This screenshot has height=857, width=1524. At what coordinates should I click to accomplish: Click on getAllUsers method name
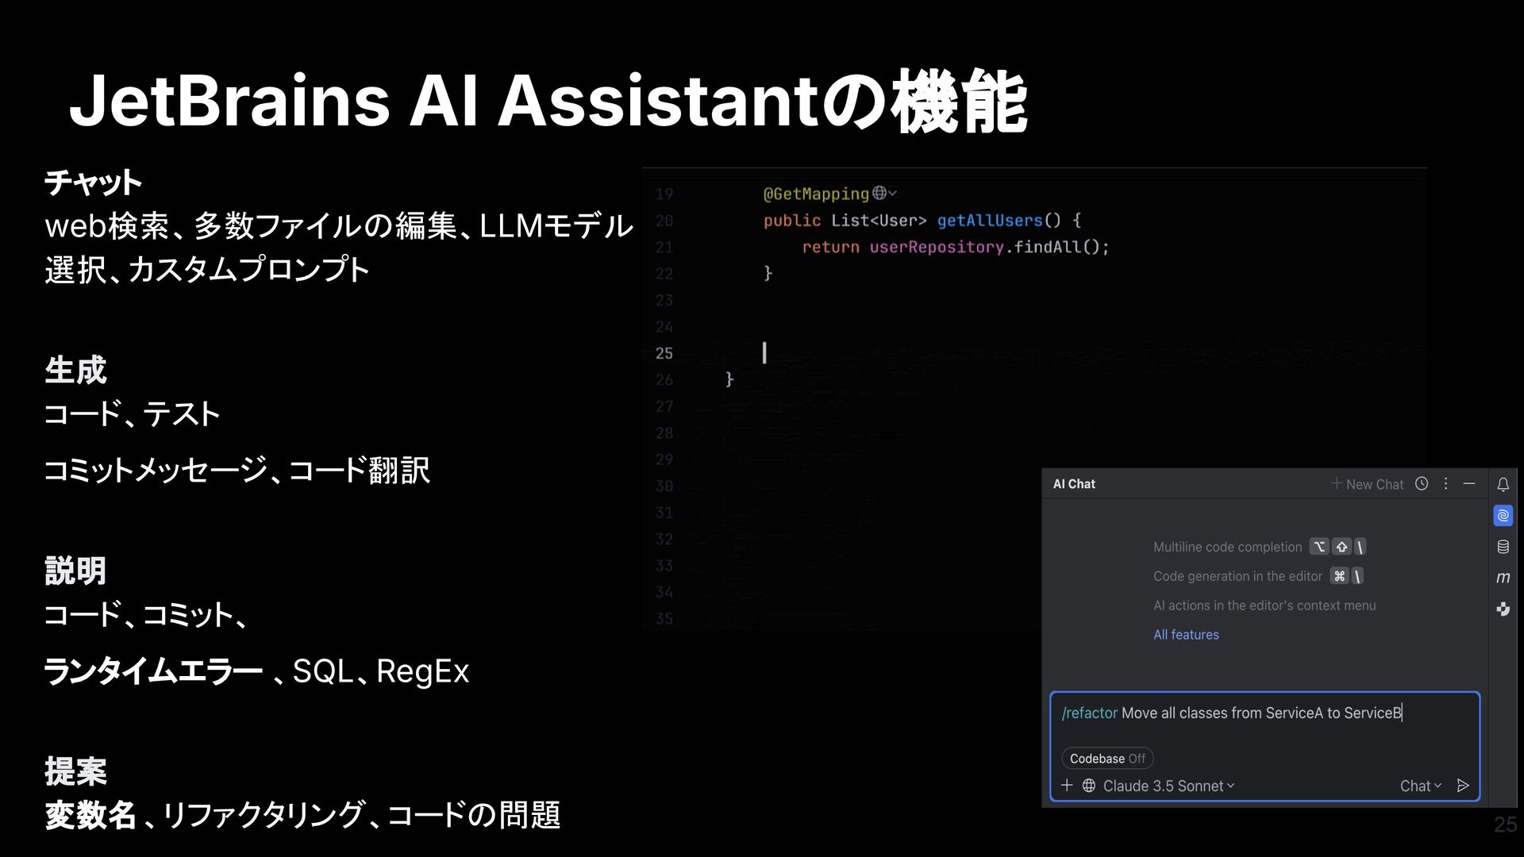coord(990,221)
